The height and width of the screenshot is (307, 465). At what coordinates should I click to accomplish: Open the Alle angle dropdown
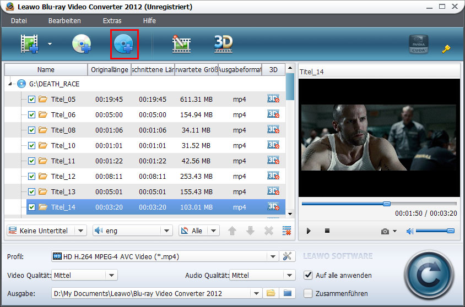[x=214, y=231]
